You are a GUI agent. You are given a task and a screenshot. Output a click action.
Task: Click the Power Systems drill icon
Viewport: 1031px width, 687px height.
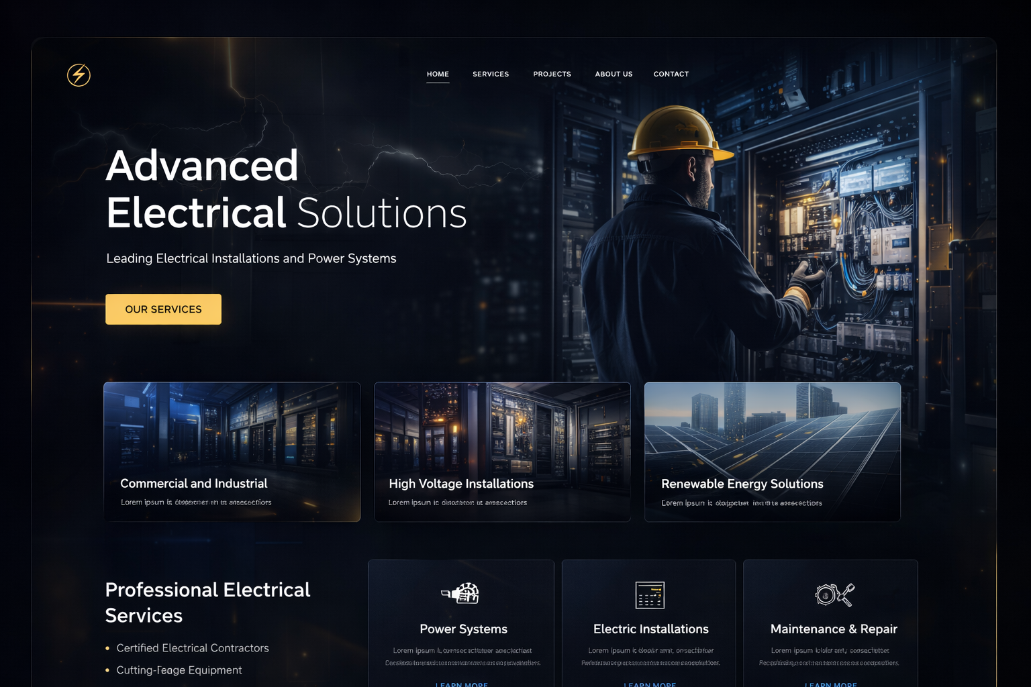coord(461,594)
